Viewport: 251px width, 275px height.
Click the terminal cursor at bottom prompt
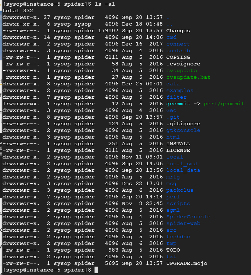96,270
